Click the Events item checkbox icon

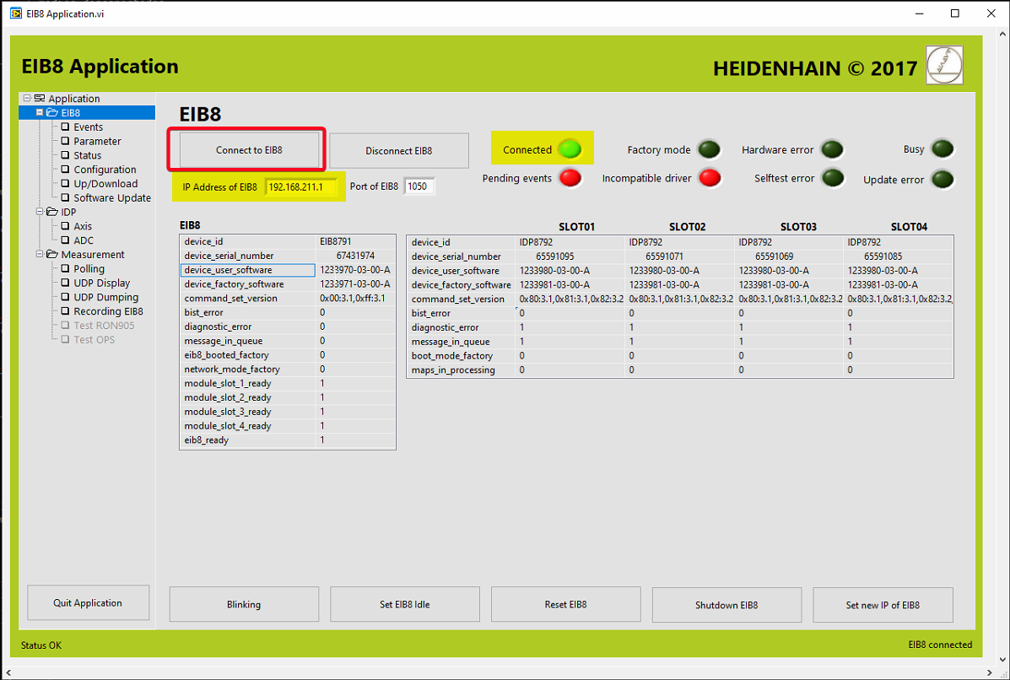pyautogui.click(x=65, y=127)
